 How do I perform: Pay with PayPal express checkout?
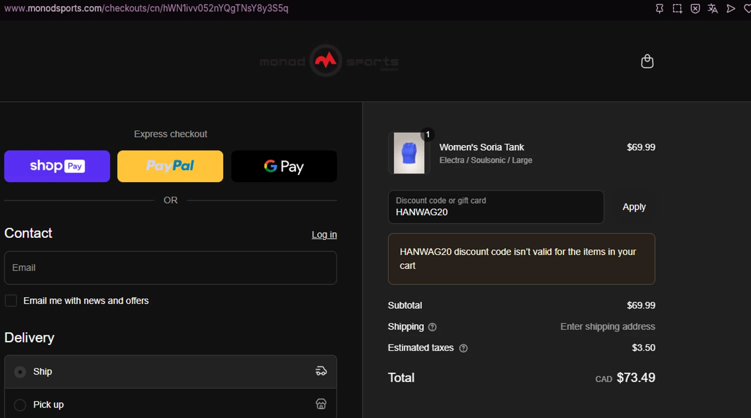170,166
